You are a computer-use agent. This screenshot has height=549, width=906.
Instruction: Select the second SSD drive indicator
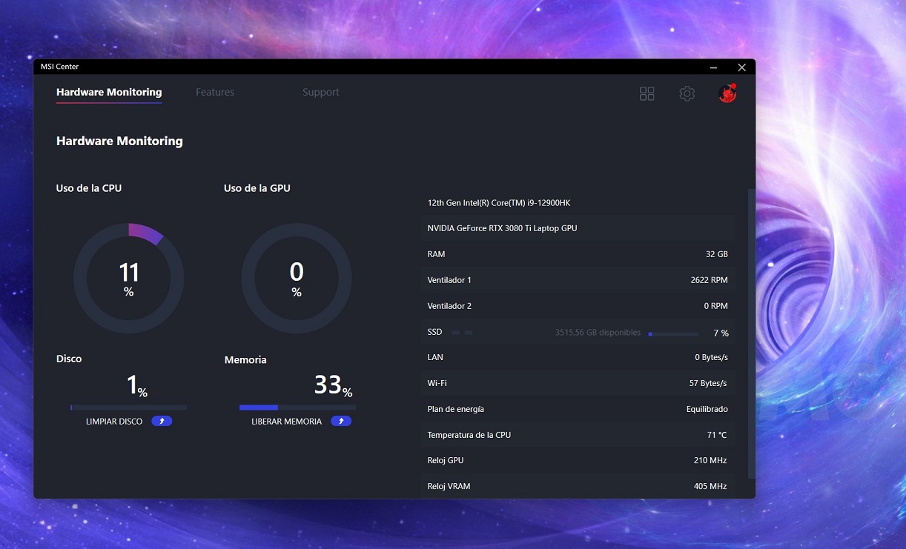click(469, 333)
